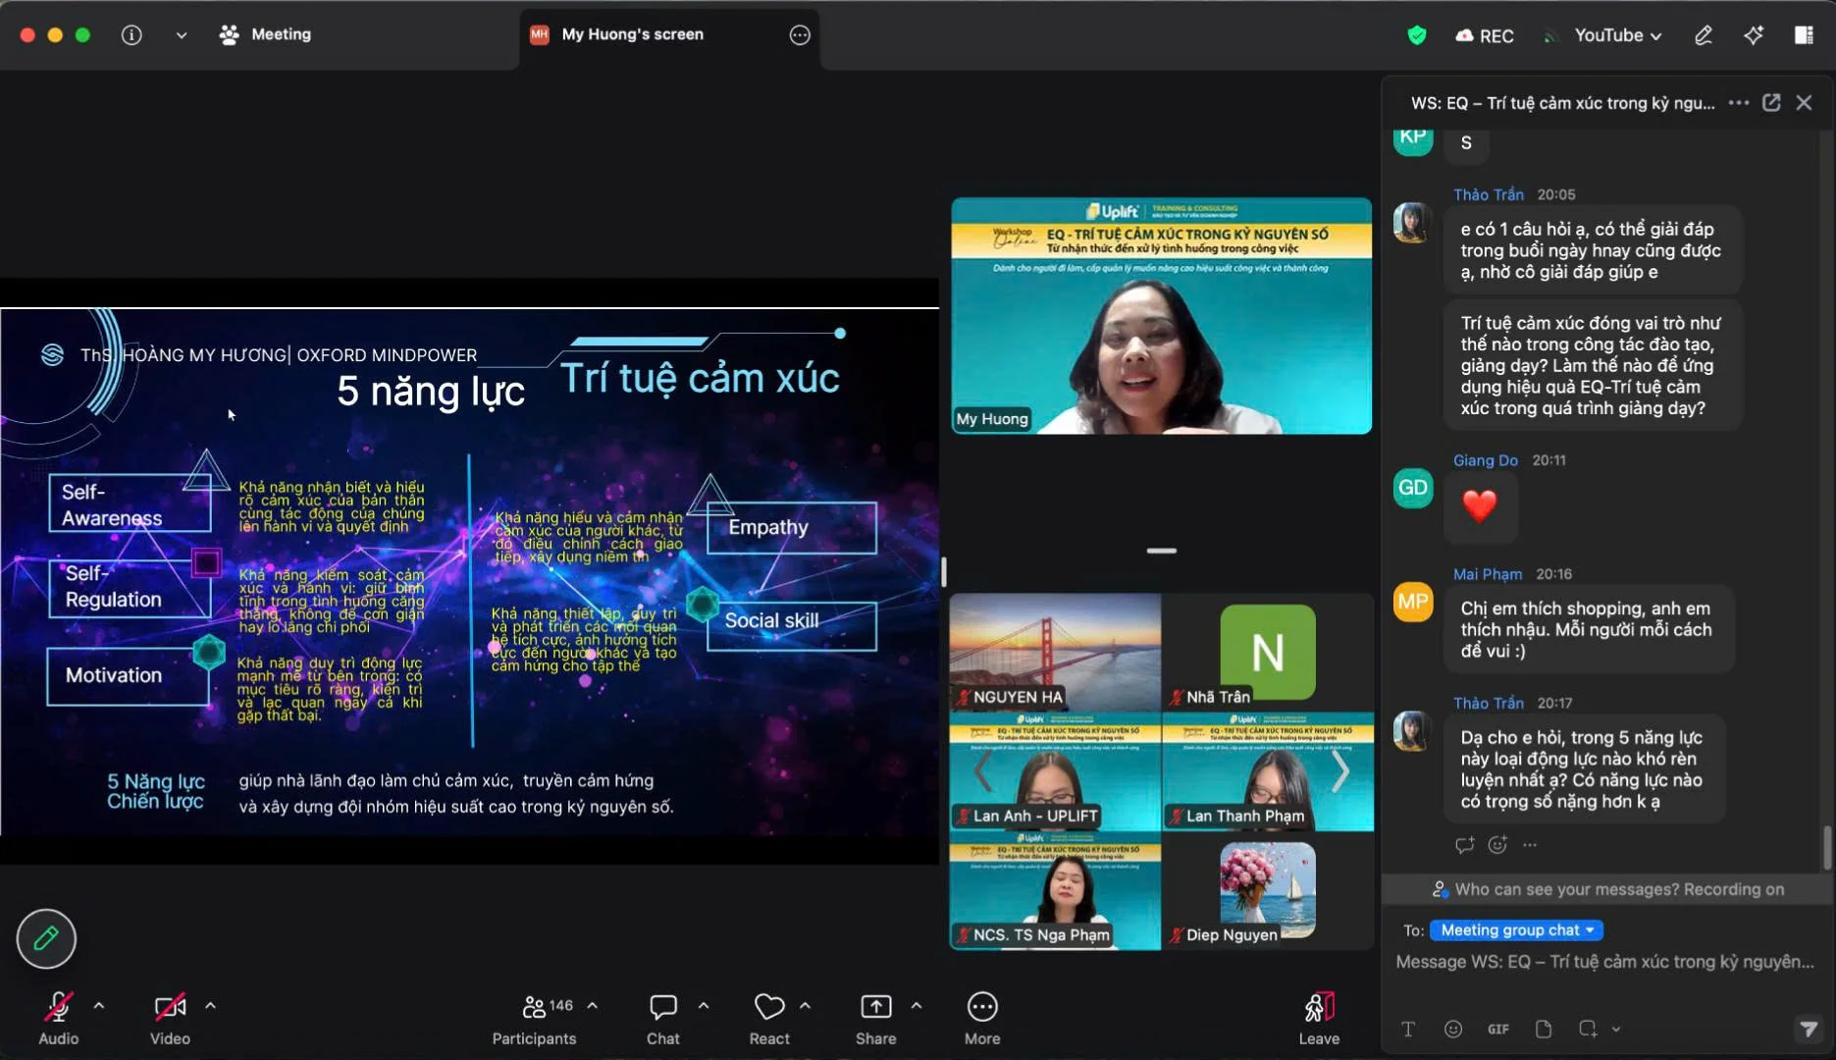1836x1060 pixels.
Task: Click the Leave meeting button
Action: (x=1318, y=1017)
